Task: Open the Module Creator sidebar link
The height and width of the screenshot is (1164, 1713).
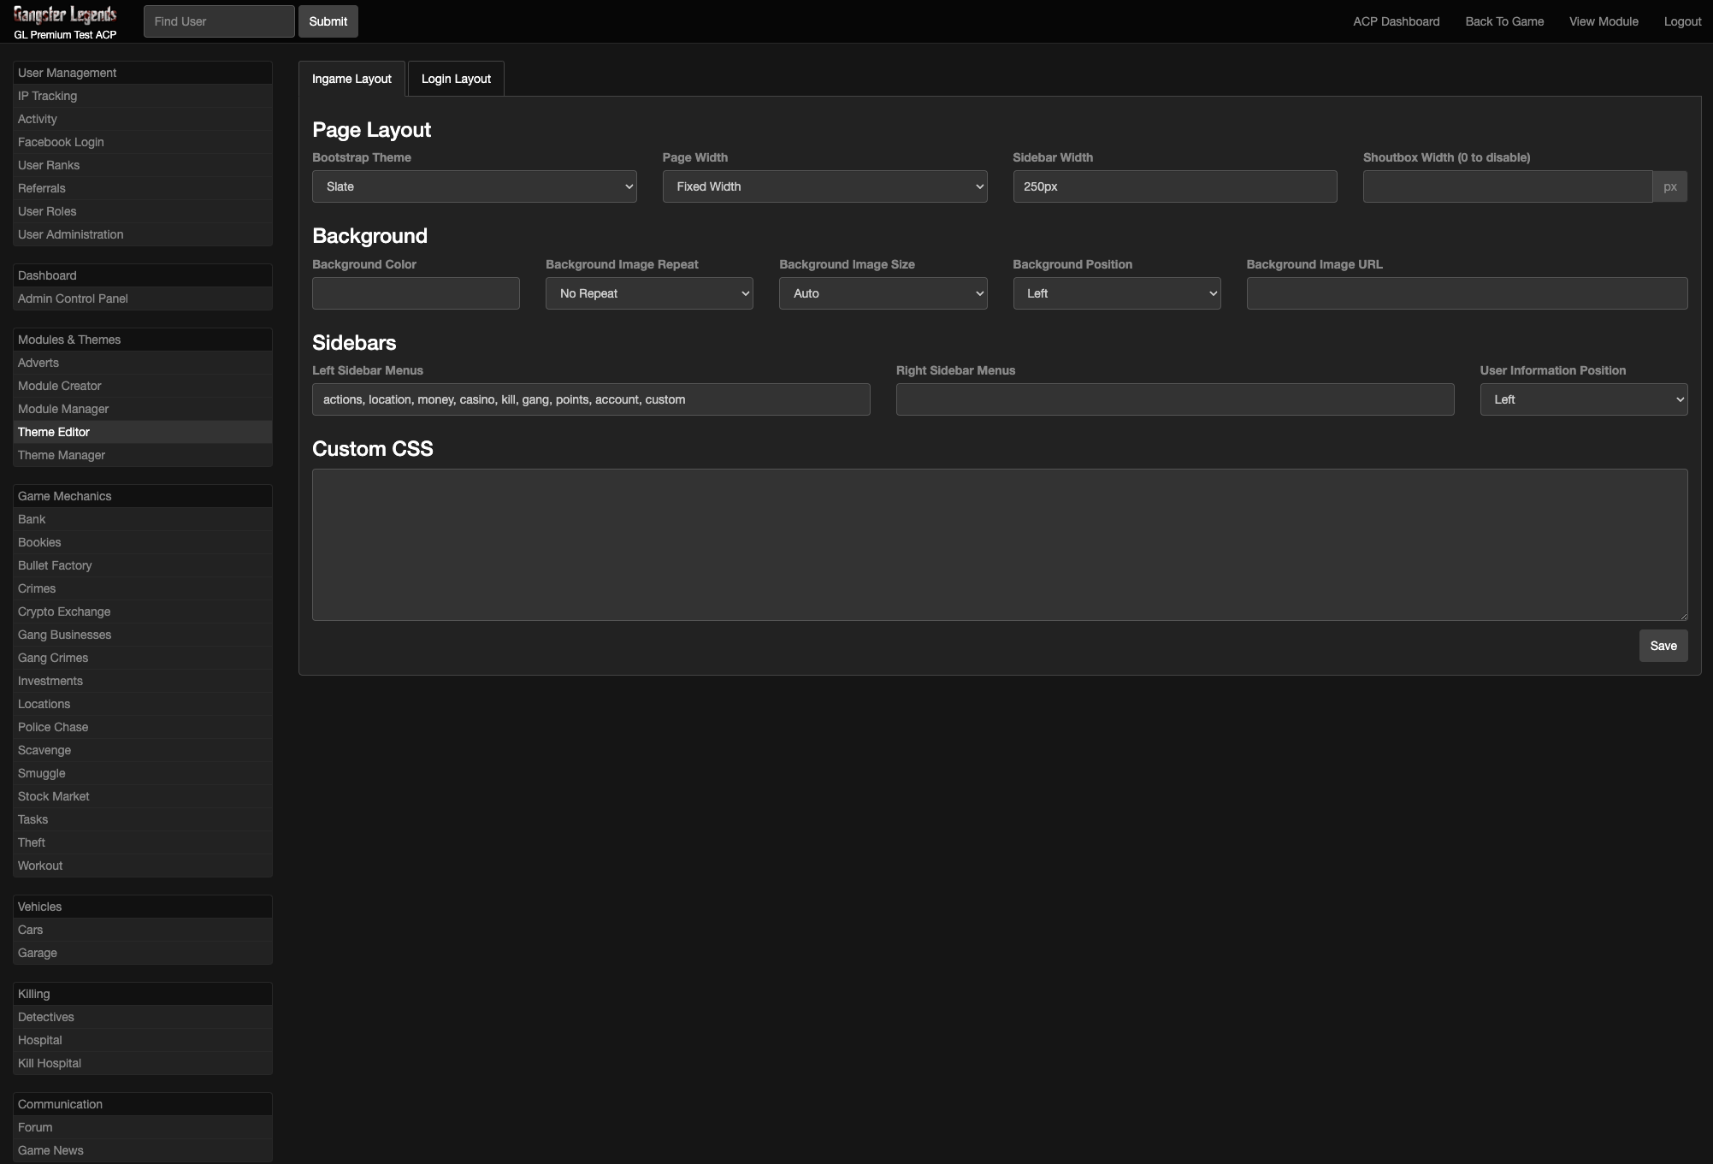Action: pyautogui.click(x=60, y=386)
